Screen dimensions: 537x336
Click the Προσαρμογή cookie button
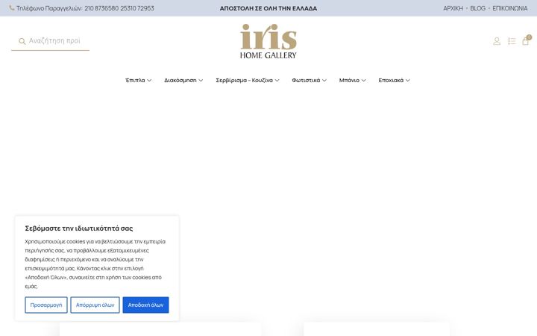pyautogui.click(x=46, y=305)
